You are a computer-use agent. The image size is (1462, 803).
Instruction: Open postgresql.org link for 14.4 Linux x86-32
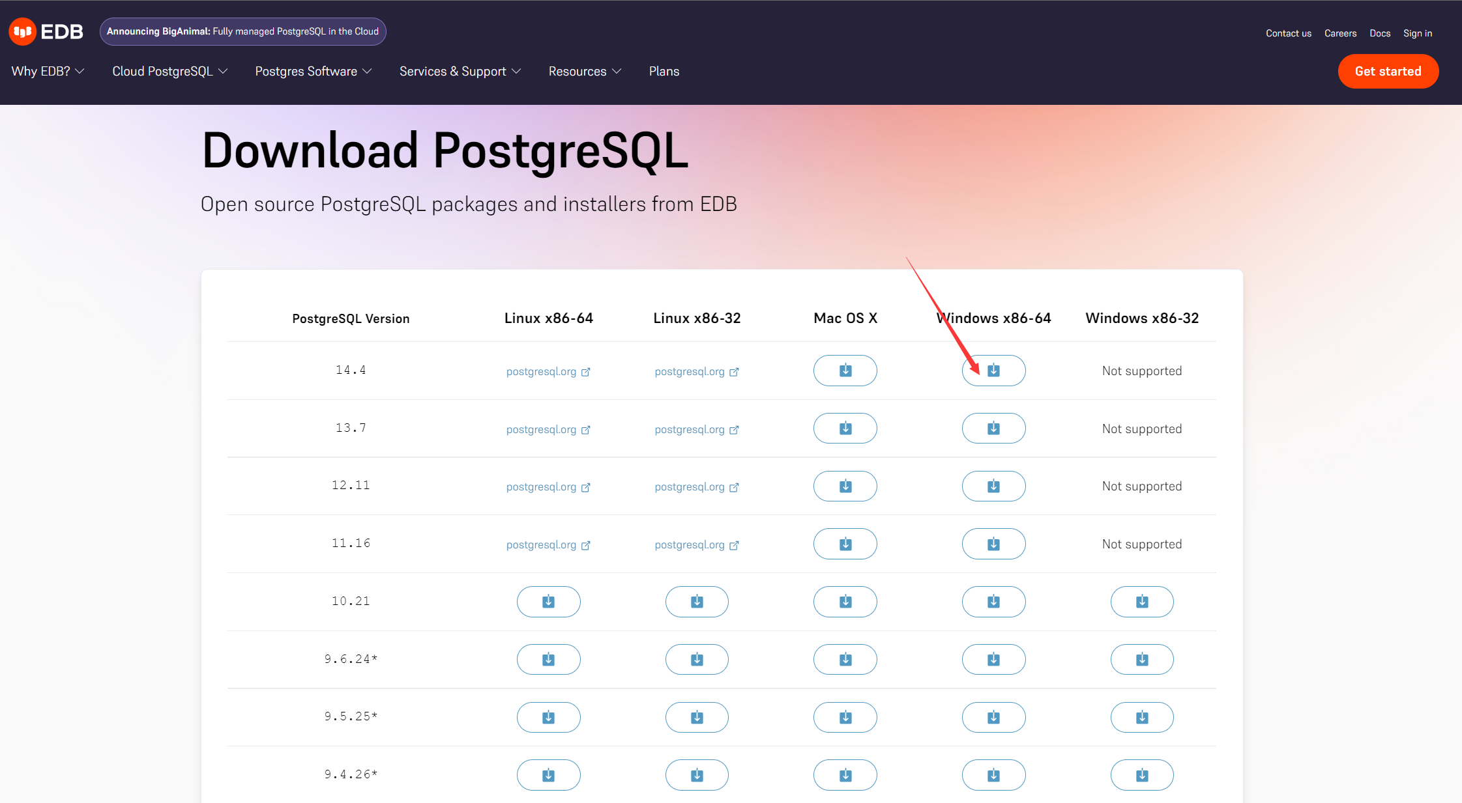click(697, 371)
